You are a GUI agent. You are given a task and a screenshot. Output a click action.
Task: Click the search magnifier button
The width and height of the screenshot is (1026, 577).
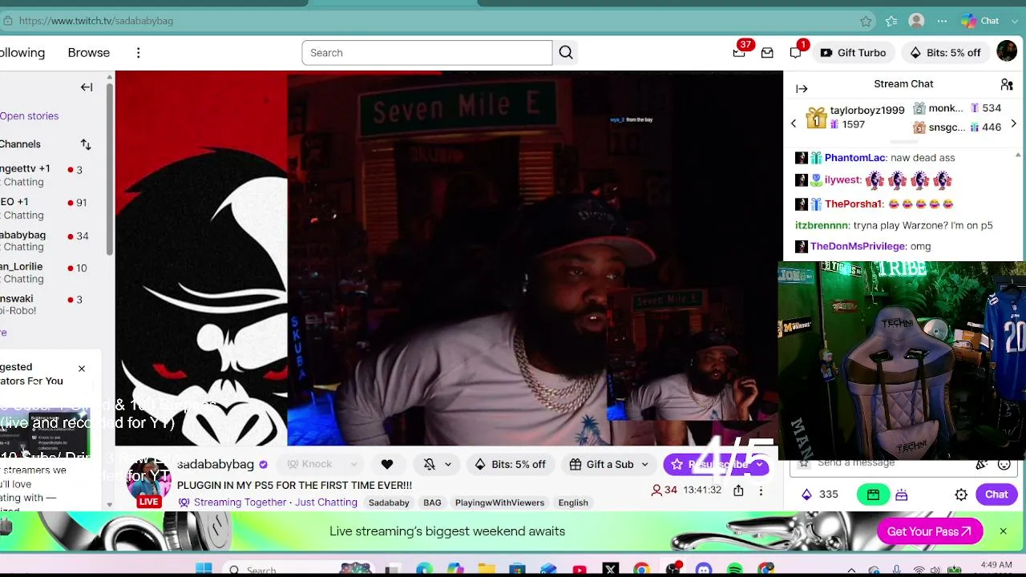click(x=566, y=53)
